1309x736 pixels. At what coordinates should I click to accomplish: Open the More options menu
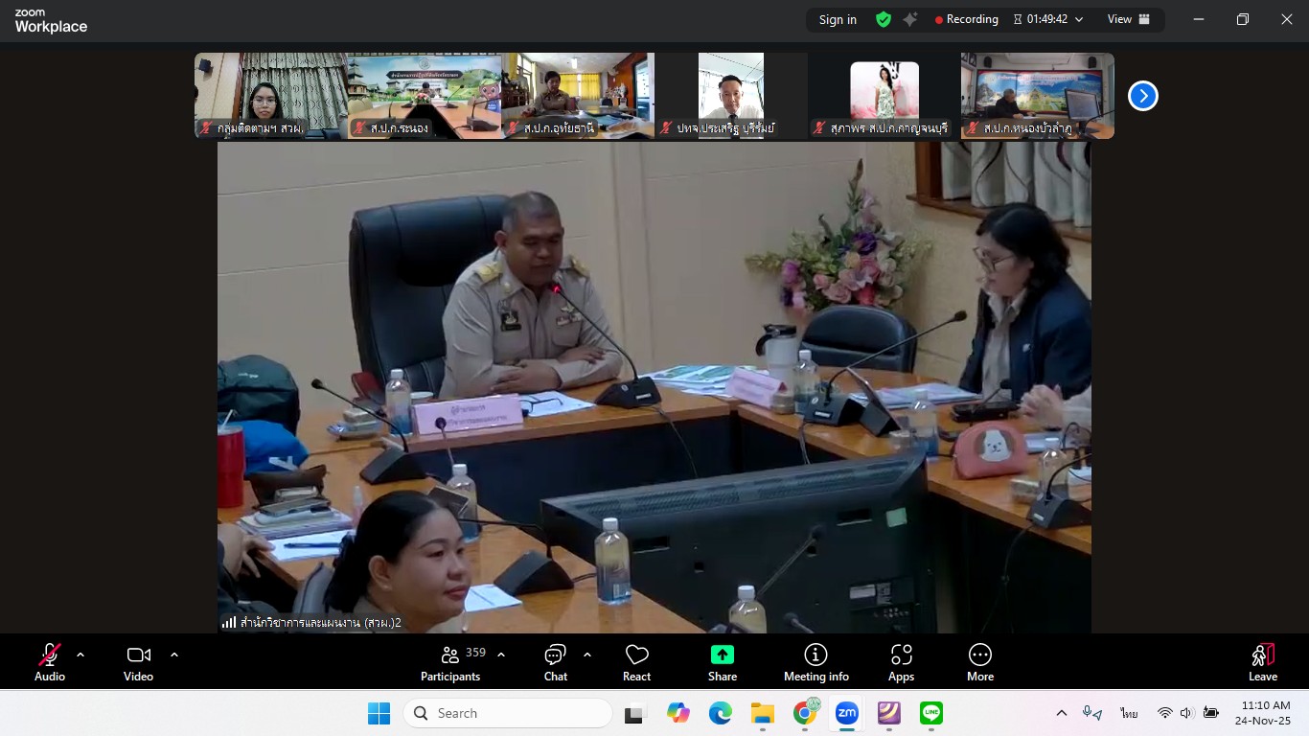[979, 661]
